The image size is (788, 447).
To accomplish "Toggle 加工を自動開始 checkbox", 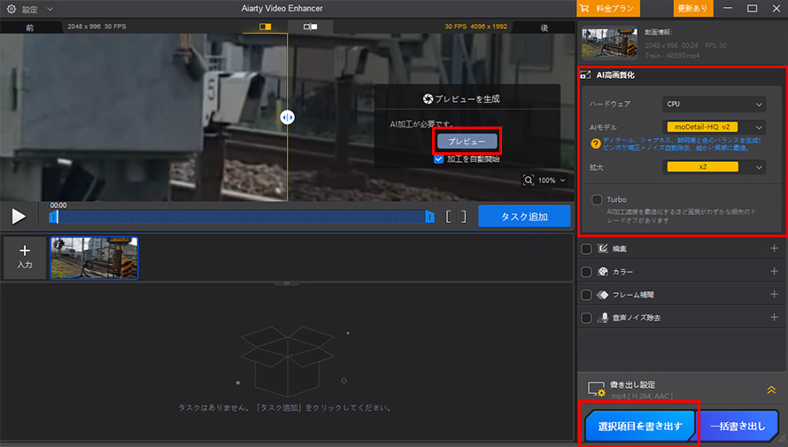I will pyautogui.click(x=439, y=159).
